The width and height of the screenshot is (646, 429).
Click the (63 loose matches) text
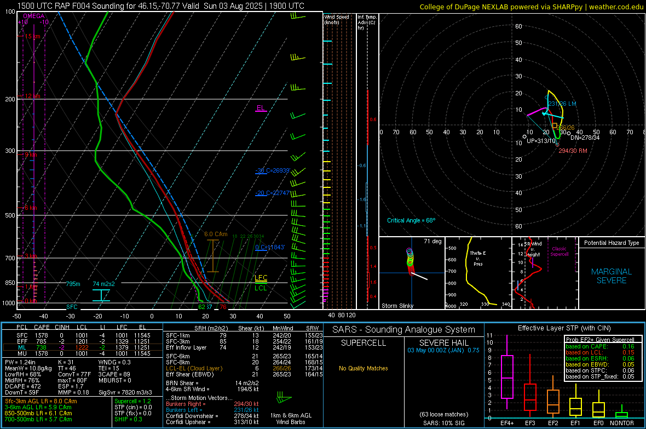(x=443, y=414)
